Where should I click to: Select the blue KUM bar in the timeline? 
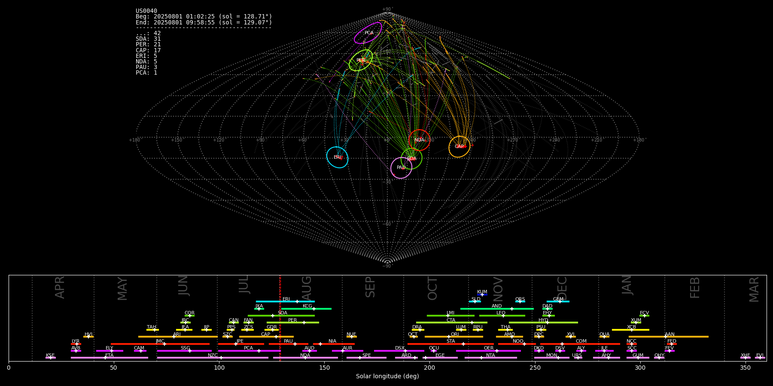click(x=482, y=295)
